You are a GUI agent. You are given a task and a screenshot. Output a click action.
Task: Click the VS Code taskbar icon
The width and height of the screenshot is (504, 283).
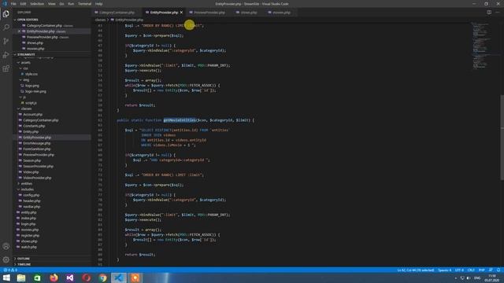[119, 277]
